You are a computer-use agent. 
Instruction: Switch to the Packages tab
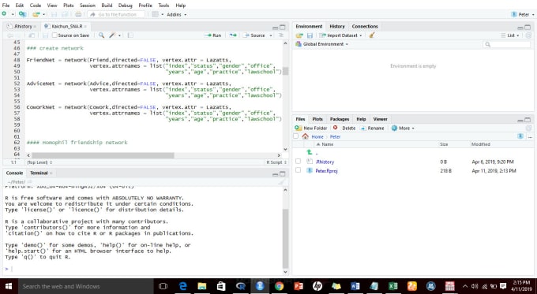coord(340,119)
